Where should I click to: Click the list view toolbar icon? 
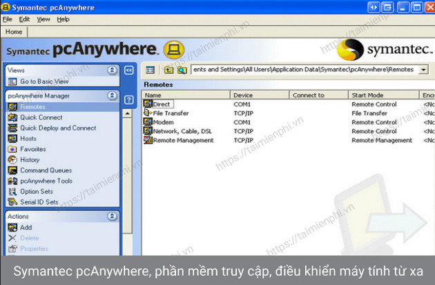pos(150,70)
